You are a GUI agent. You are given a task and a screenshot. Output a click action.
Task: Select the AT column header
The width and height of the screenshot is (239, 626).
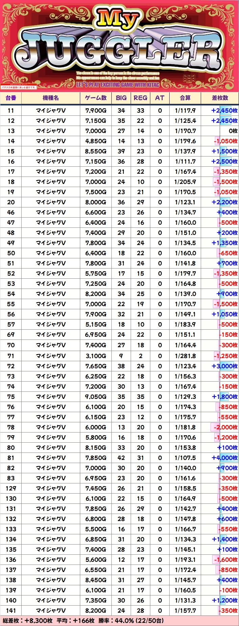(x=160, y=98)
